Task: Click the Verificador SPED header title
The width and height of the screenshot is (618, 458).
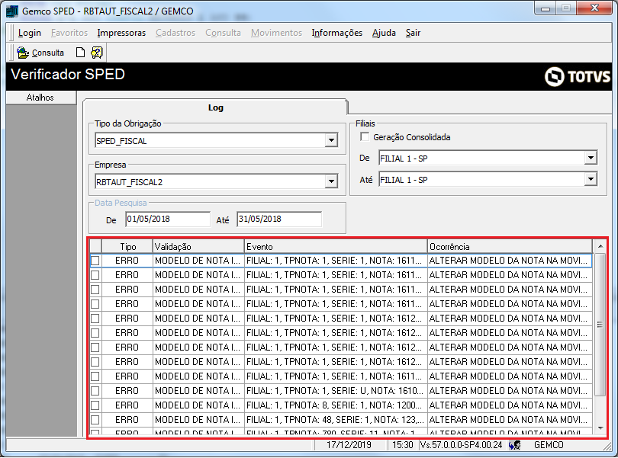Action: pyautogui.click(x=68, y=75)
